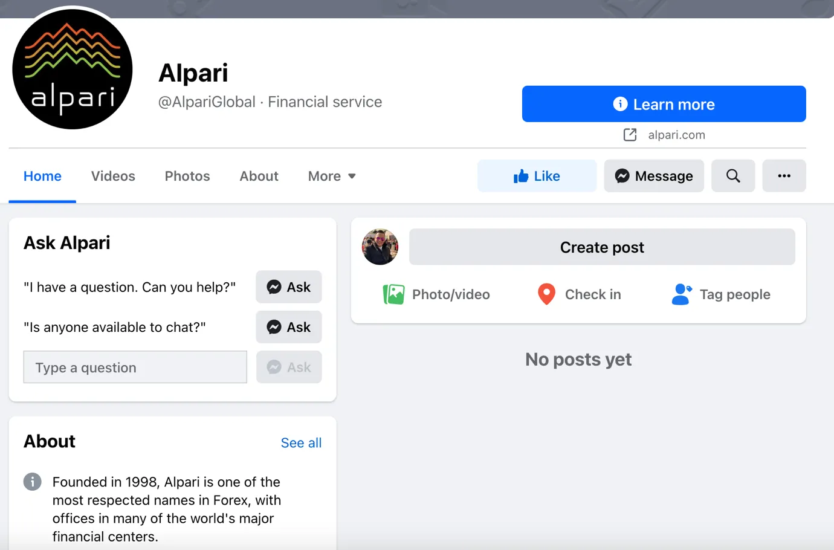This screenshot has height=550, width=834.
Task: Go to the About tab
Action: point(259,176)
